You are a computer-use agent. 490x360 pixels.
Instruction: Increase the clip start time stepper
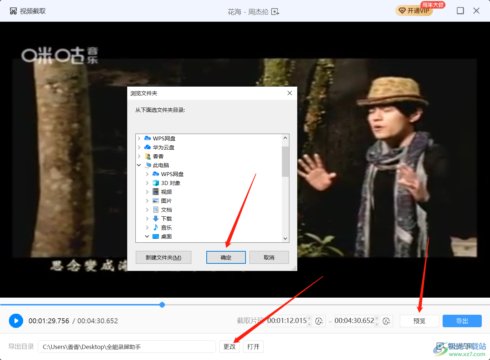tap(309, 318)
